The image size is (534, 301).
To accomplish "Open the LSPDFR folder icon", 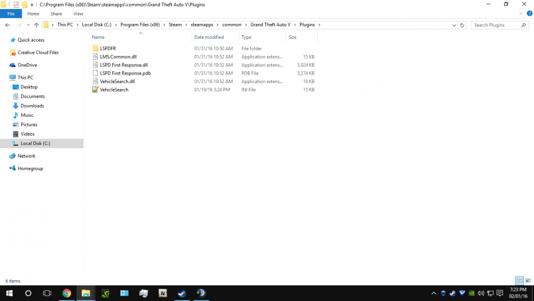I will tap(96, 48).
